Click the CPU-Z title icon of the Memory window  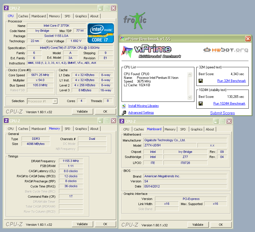[6, 121]
